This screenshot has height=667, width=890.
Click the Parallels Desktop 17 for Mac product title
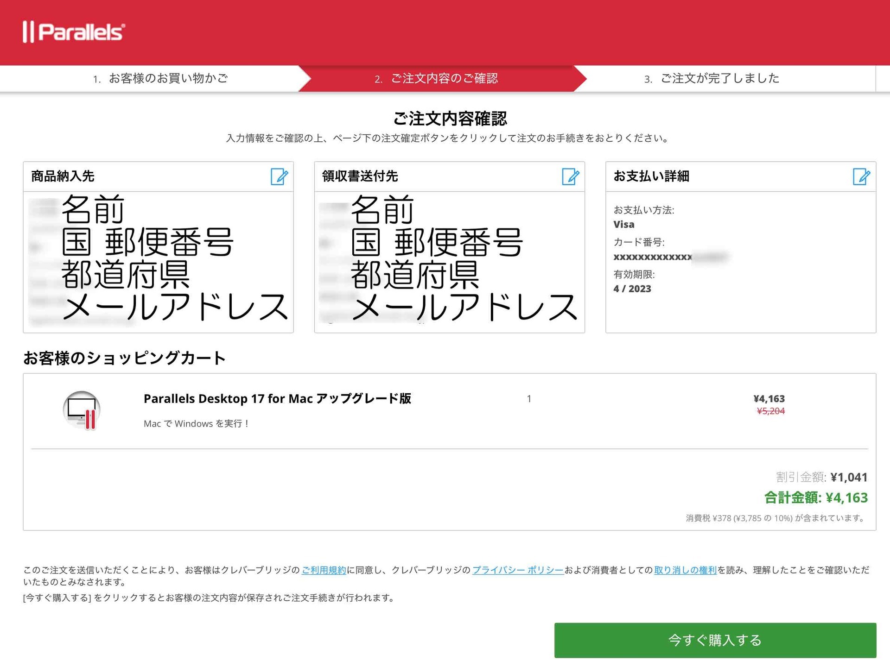click(277, 398)
